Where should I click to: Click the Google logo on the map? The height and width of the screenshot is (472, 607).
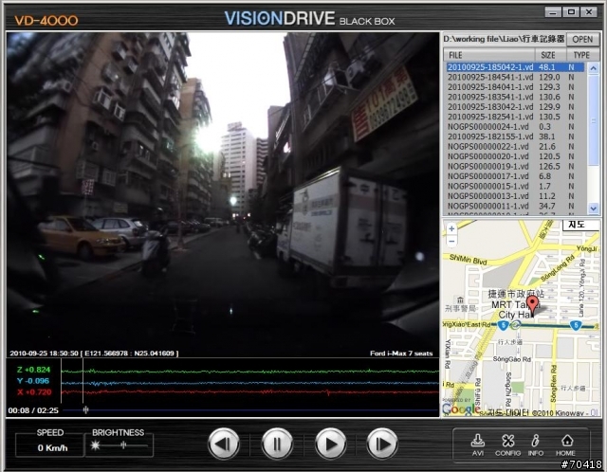(461, 408)
